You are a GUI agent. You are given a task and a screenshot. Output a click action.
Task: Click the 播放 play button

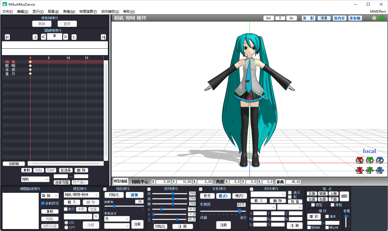click(314, 217)
